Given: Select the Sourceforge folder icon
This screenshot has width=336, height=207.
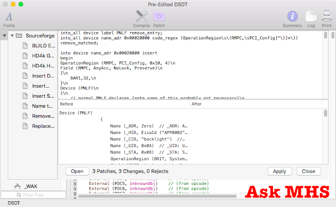Looking at the screenshot, I should point(19,35).
